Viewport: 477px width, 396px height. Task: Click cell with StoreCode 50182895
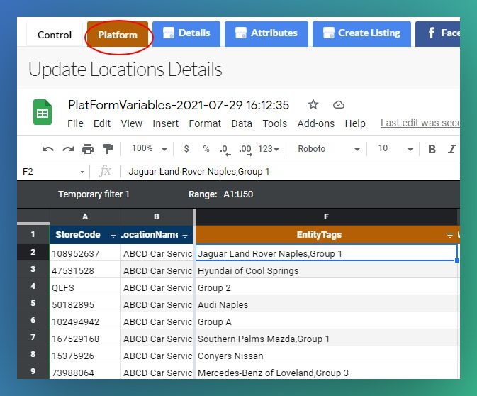85,304
